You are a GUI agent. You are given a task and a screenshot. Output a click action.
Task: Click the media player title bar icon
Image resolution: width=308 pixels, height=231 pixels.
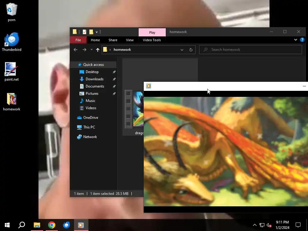[149, 86]
